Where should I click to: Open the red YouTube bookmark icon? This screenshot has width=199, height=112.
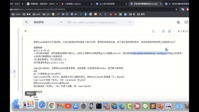click(115, 14)
